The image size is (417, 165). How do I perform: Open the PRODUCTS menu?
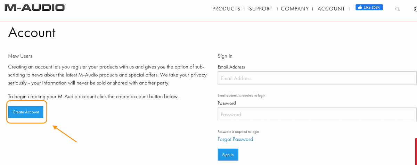pos(226,9)
